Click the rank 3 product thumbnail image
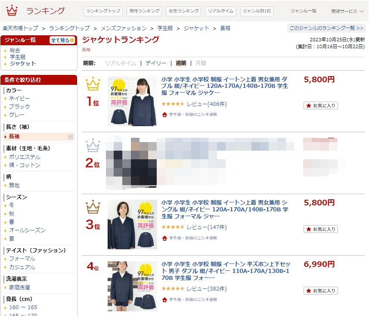The image size is (369, 316). click(x=132, y=224)
